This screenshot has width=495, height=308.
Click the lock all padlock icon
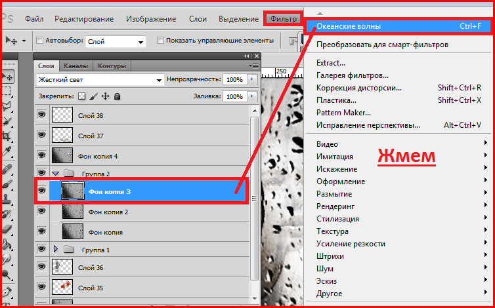(x=117, y=96)
